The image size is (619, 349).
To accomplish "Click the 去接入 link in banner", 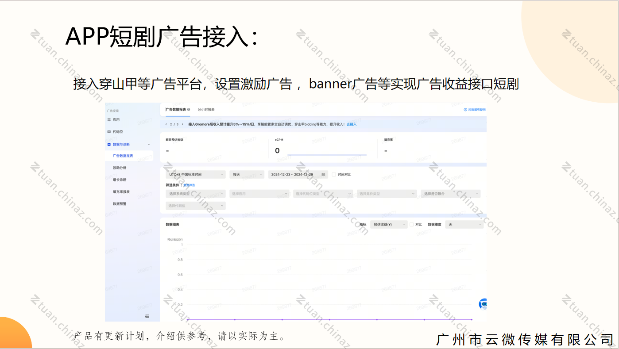I will pyautogui.click(x=352, y=124).
